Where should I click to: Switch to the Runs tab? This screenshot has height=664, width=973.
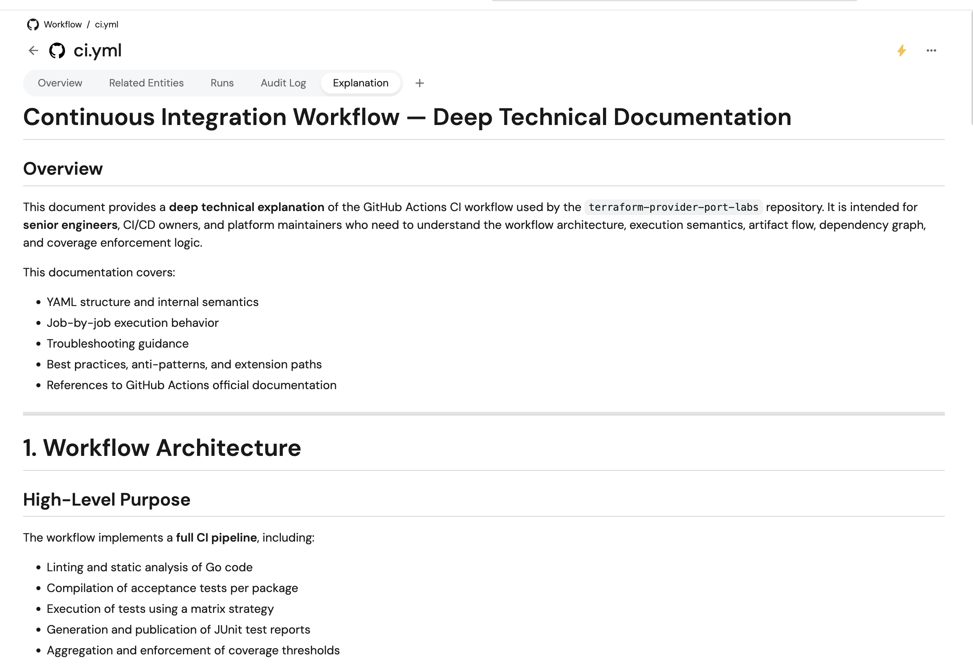tap(222, 83)
